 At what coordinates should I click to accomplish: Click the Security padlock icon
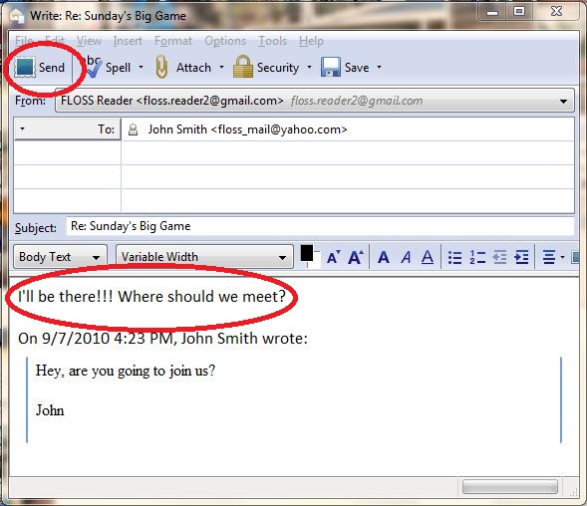pos(243,67)
